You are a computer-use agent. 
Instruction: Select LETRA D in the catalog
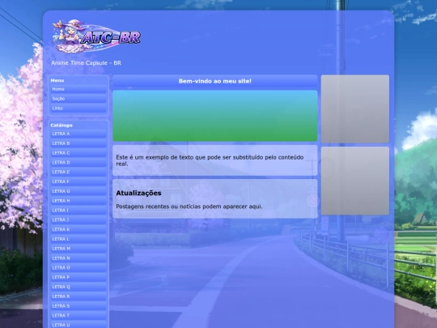tap(78, 163)
